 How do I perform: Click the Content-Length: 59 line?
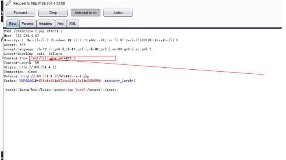22,63
